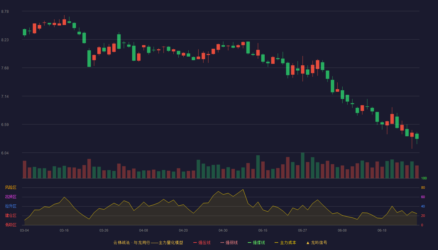
Task: Click the red line marker before 强压线
Action: [x=195, y=242]
